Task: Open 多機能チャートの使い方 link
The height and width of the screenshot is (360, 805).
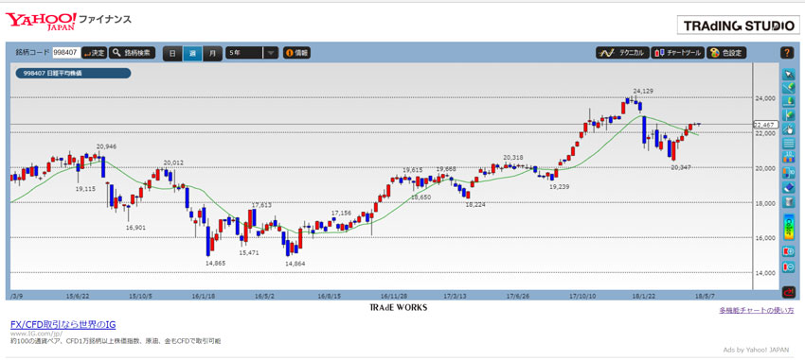Action: [x=757, y=310]
